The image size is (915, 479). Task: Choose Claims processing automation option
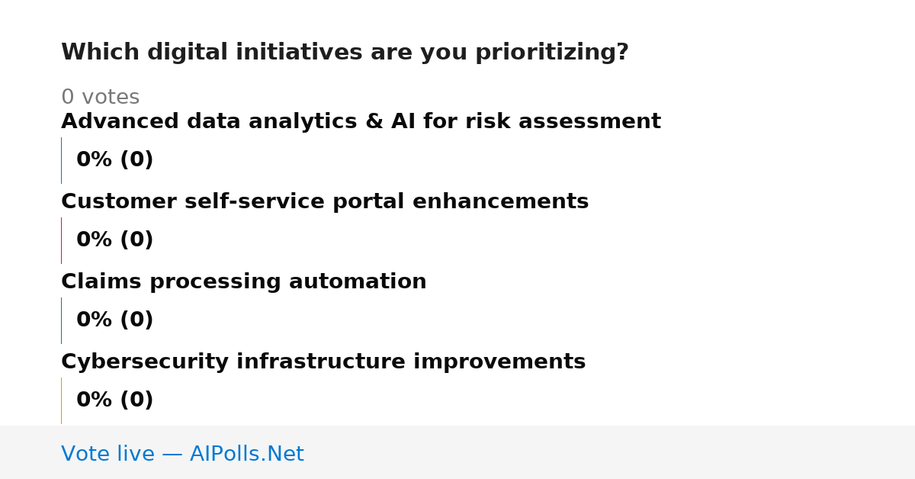click(244, 282)
